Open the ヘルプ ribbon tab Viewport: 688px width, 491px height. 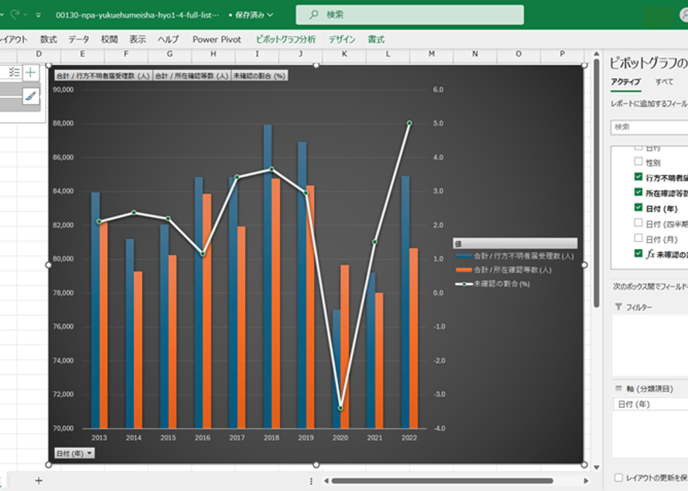click(x=168, y=39)
